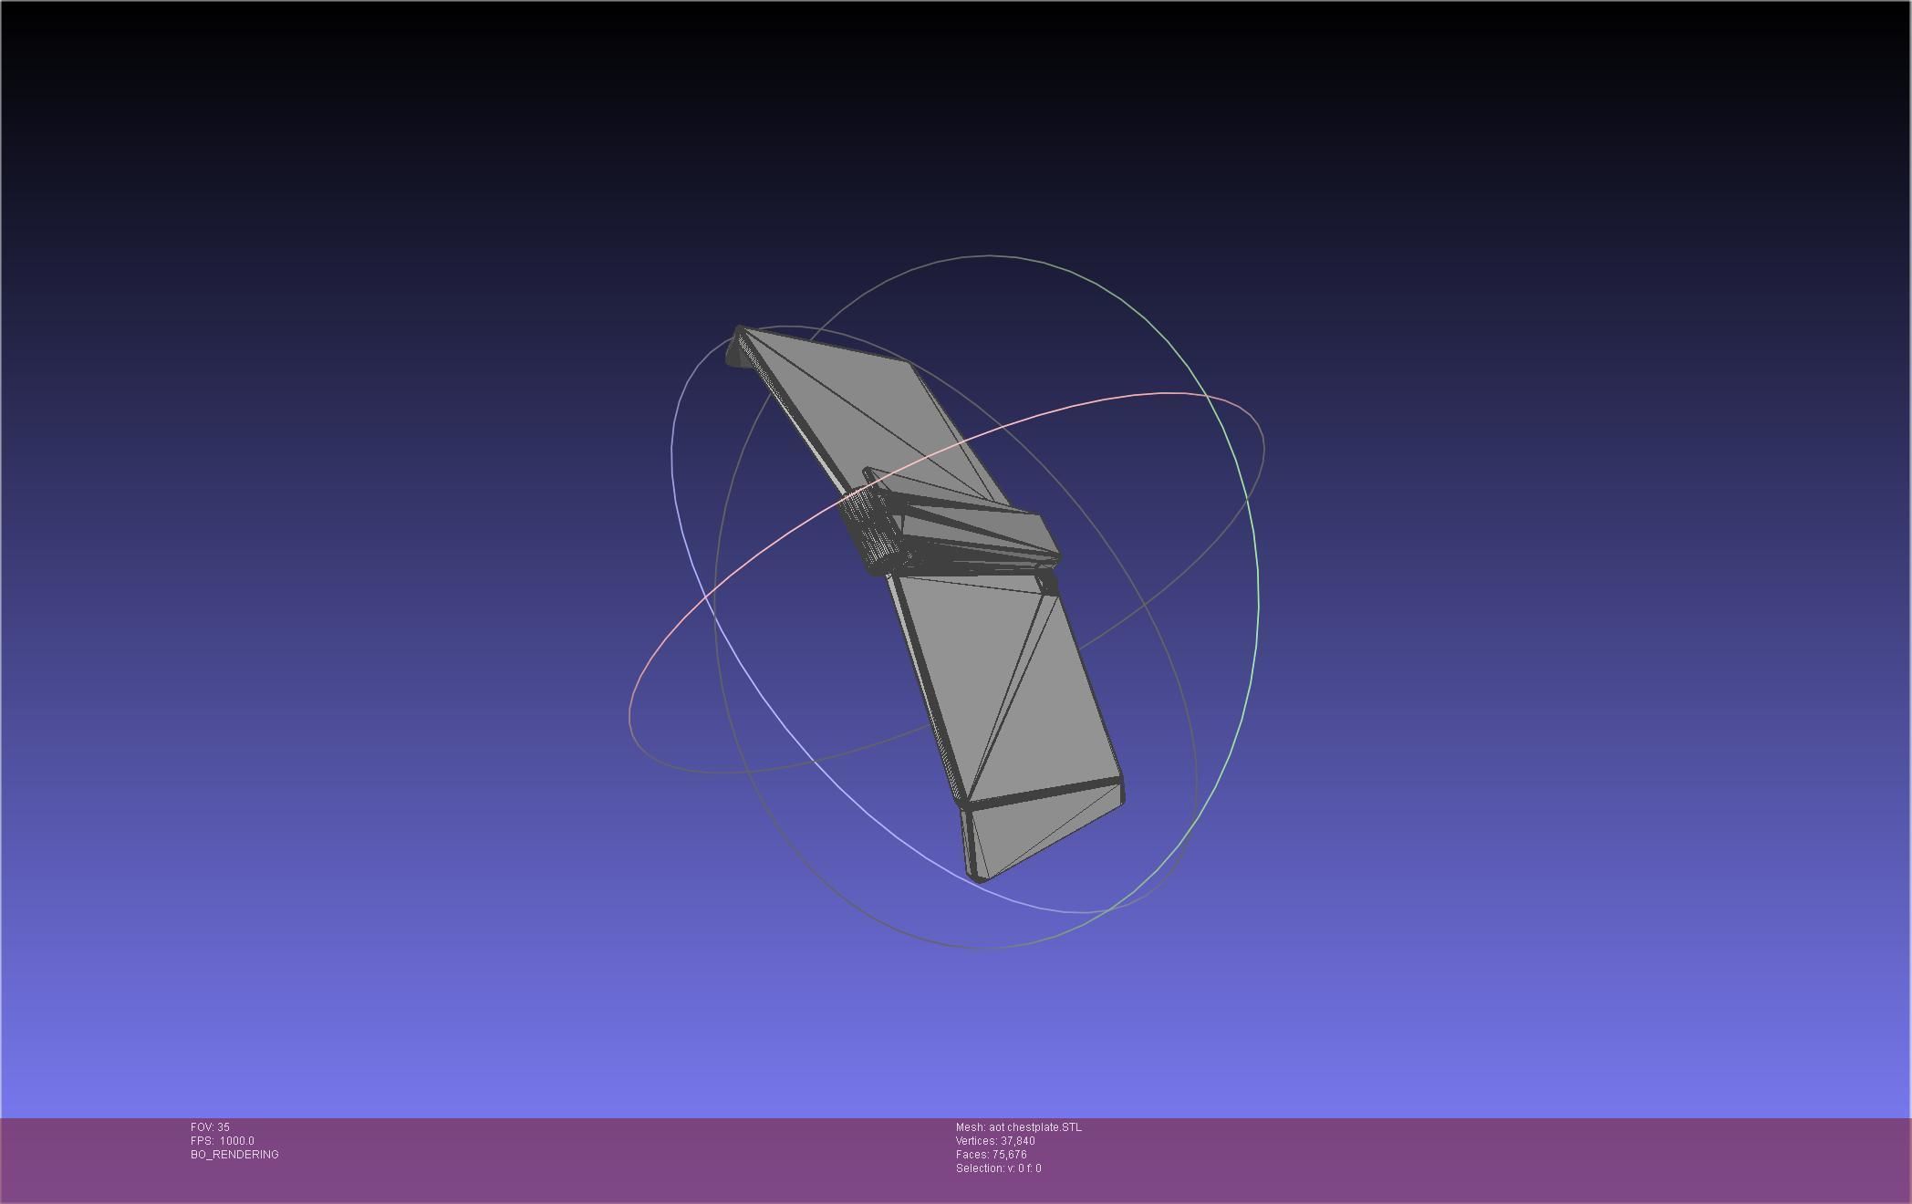Click the Vertices: 37,840 text
This screenshot has height=1204, width=1912.
(994, 1141)
